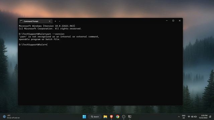Show hidden system tray icons
The image size is (214, 120).
pos(179,117)
